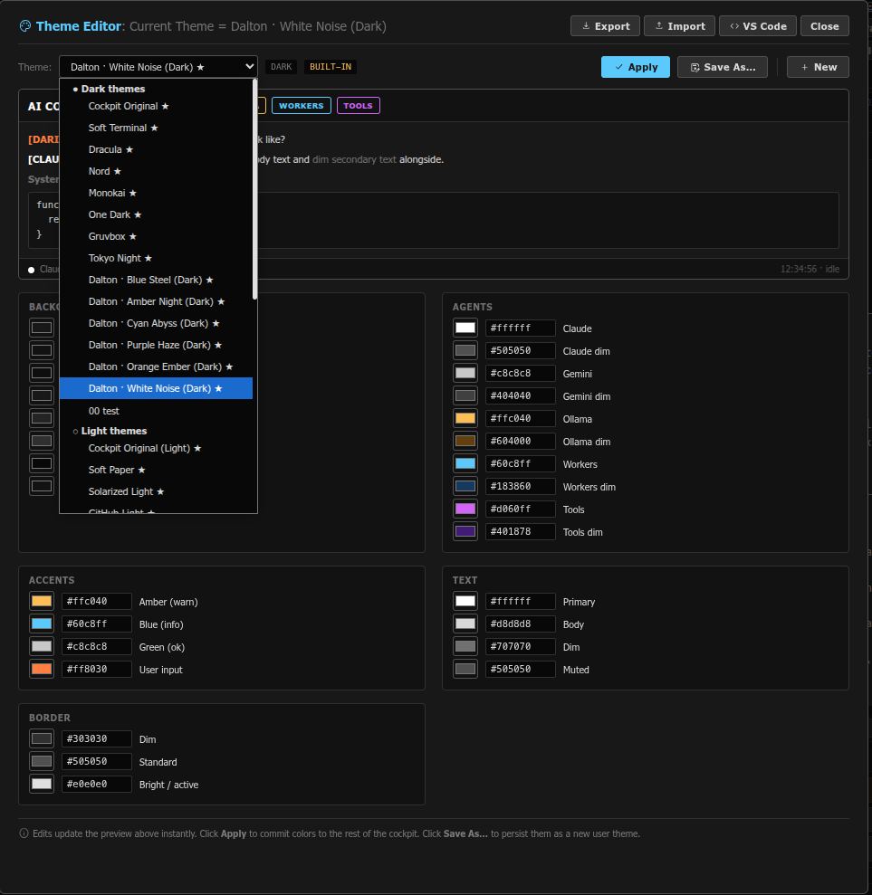The width and height of the screenshot is (872, 895).
Task: Edit the Body text hex field #d8d8d8
Action: click(521, 624)
